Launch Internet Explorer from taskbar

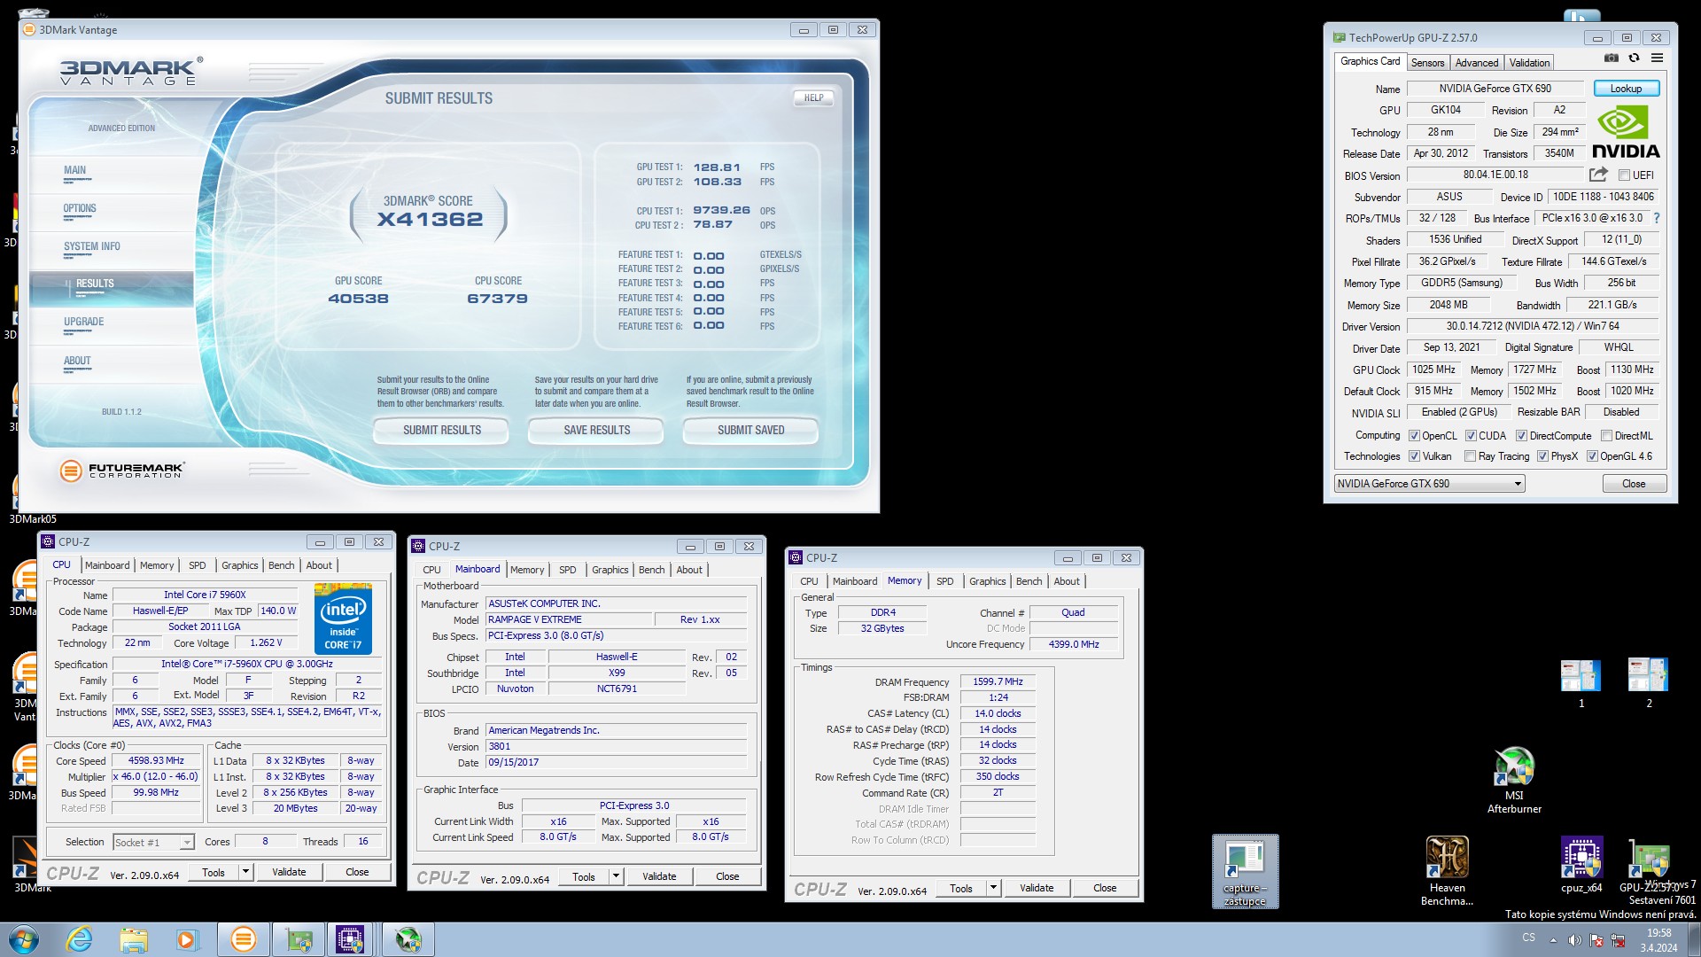click(79, 939)
